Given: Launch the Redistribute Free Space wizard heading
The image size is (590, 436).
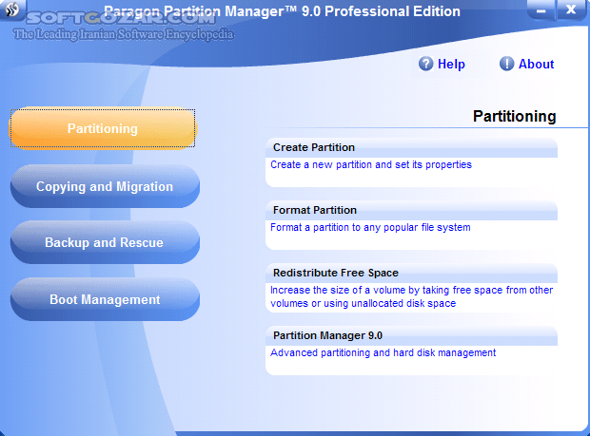Looking at the screenshot, I should pyautogui.click(x=336, y=273).
